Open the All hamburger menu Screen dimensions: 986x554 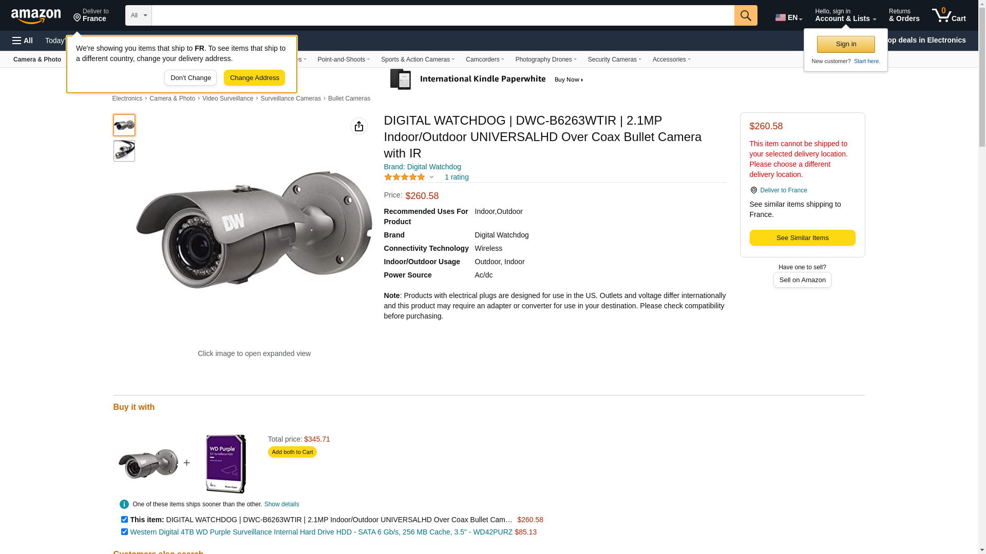(x=23, y=41)
